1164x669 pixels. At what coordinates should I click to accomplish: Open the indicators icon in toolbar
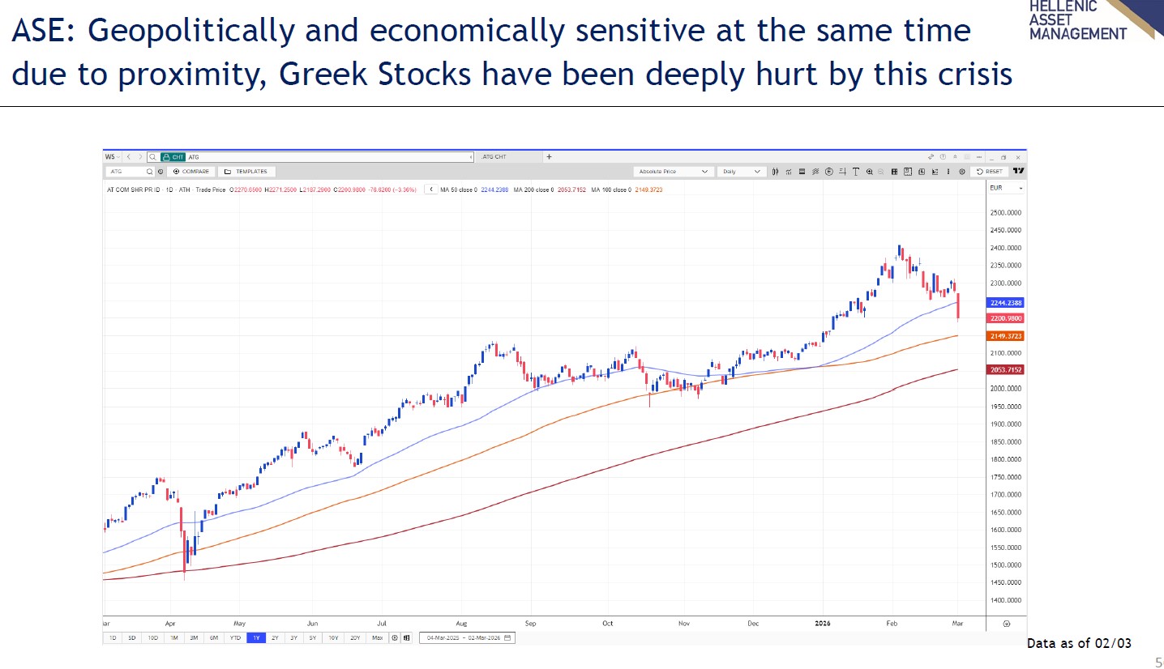(788, 172)
